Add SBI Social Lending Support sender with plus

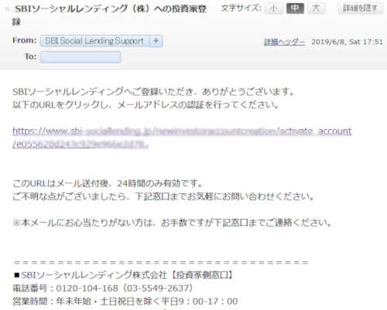(x=156, y=41)
